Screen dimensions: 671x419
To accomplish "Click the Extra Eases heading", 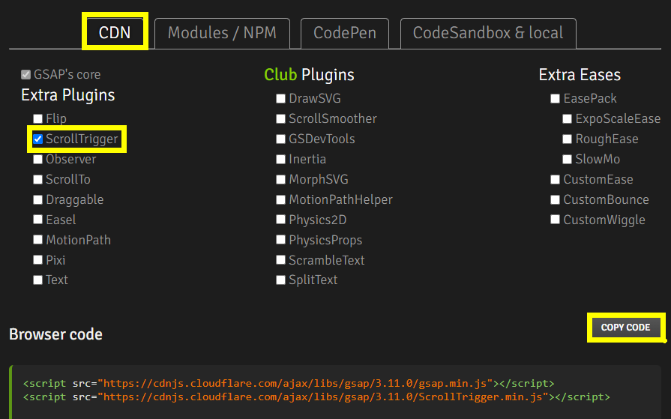I will point(580,75).
